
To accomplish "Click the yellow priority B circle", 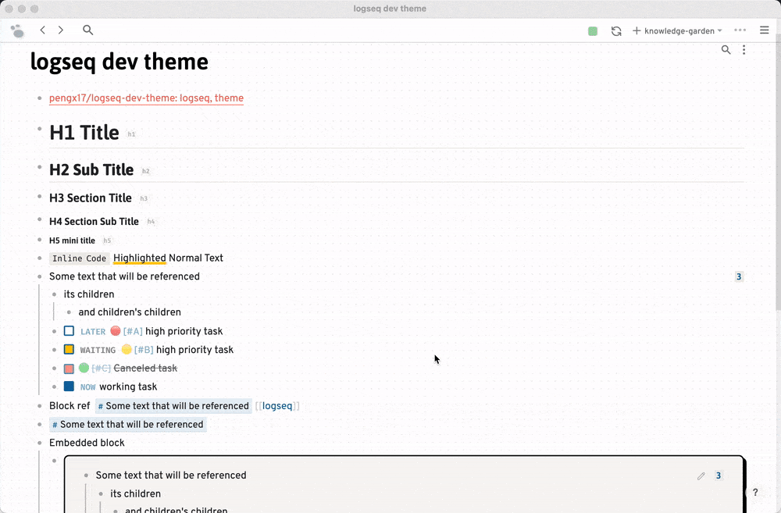I will click(127, 349).
